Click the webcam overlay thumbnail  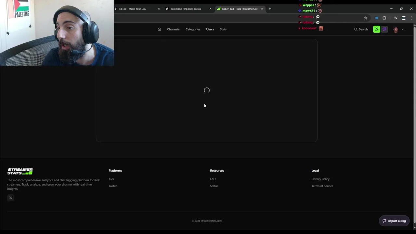pyautogui.click(x=57, y=33)
